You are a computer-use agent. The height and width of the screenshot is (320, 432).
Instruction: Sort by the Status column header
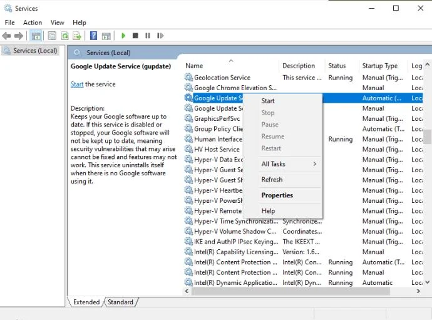click(342, 66)
